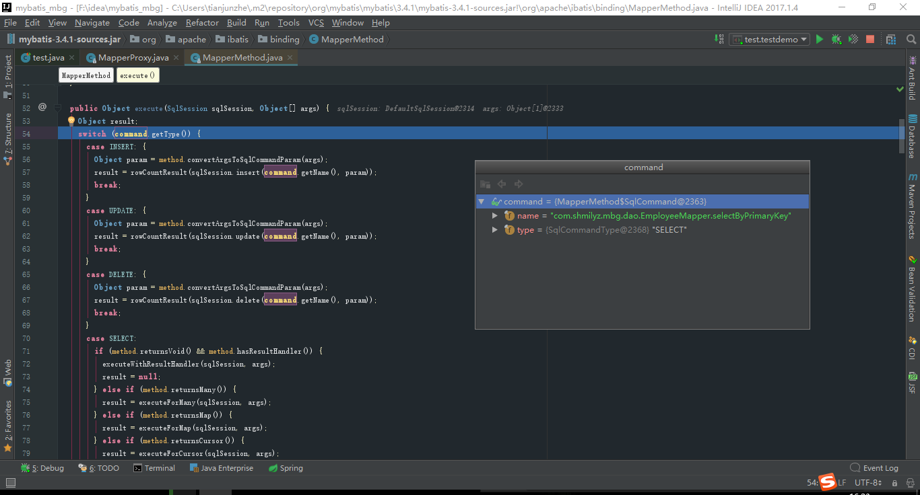Open the Refactor menu
The width and height of the screenshot is (920, 495).
tap(202, 22)
